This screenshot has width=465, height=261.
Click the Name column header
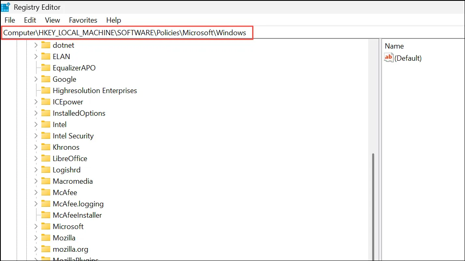[394, 46]
